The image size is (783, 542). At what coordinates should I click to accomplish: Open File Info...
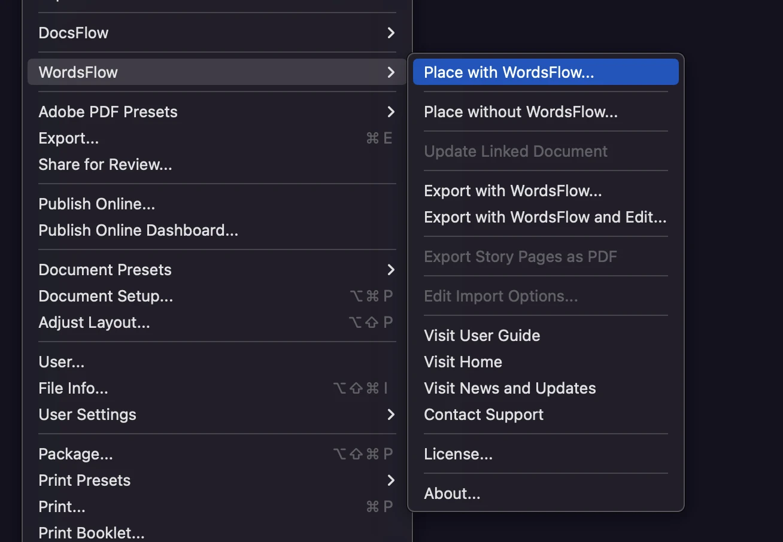coord(217,388)
